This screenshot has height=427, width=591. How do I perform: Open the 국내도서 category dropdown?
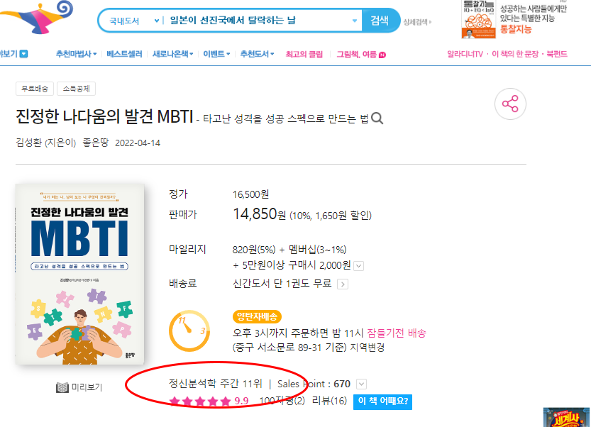[133, 21]
